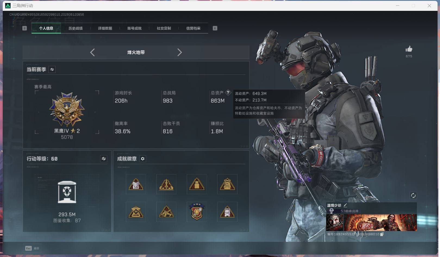Switch to previous mode with left chevron
Viewport: 440px width, 257px height.
(x=92, y=52)
